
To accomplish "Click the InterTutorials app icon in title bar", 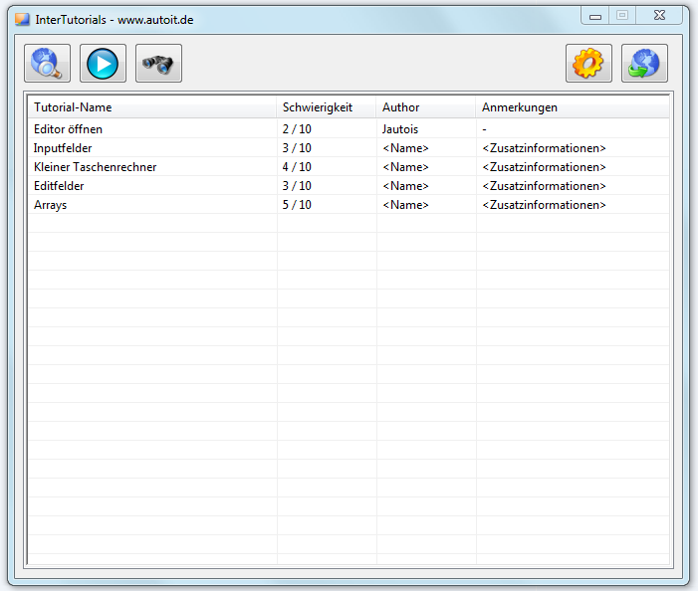I will tap(22, 20).
